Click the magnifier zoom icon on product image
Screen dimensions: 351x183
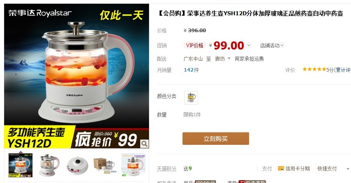(x=144, y=144)
